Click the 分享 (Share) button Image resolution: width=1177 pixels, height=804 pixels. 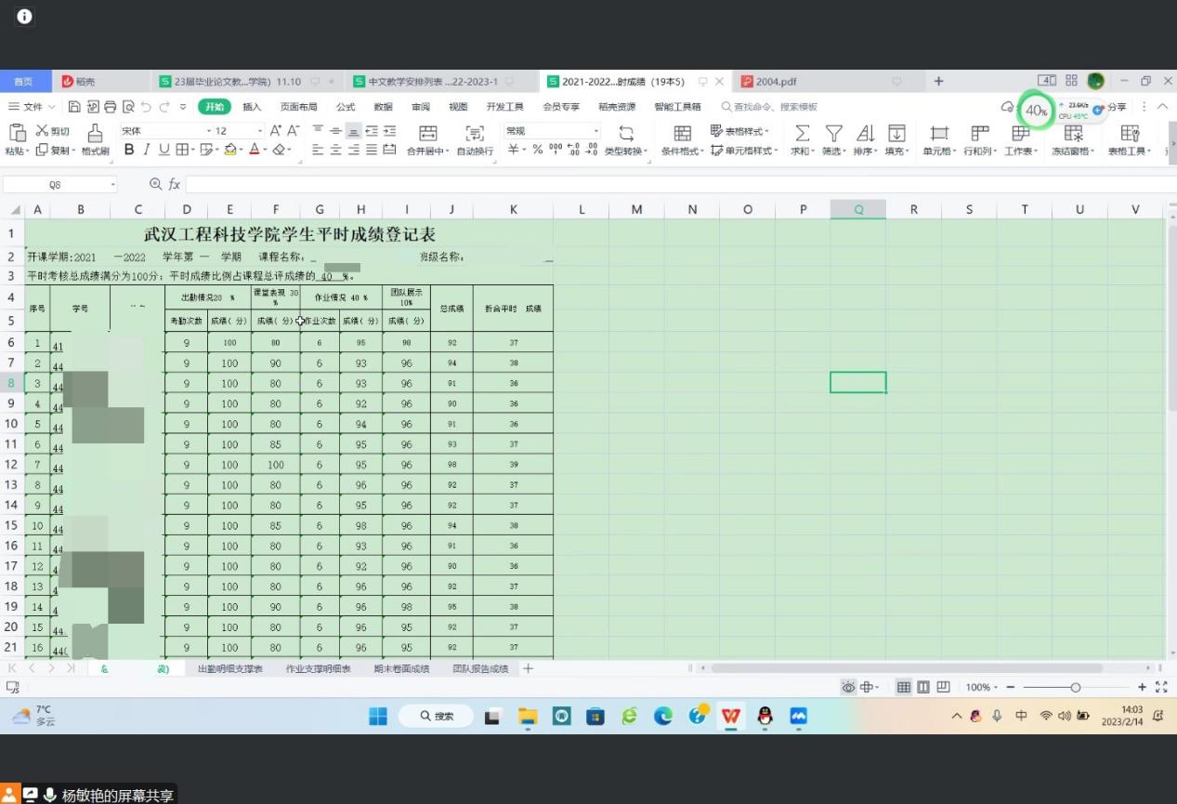click(x=1117, y=107)
